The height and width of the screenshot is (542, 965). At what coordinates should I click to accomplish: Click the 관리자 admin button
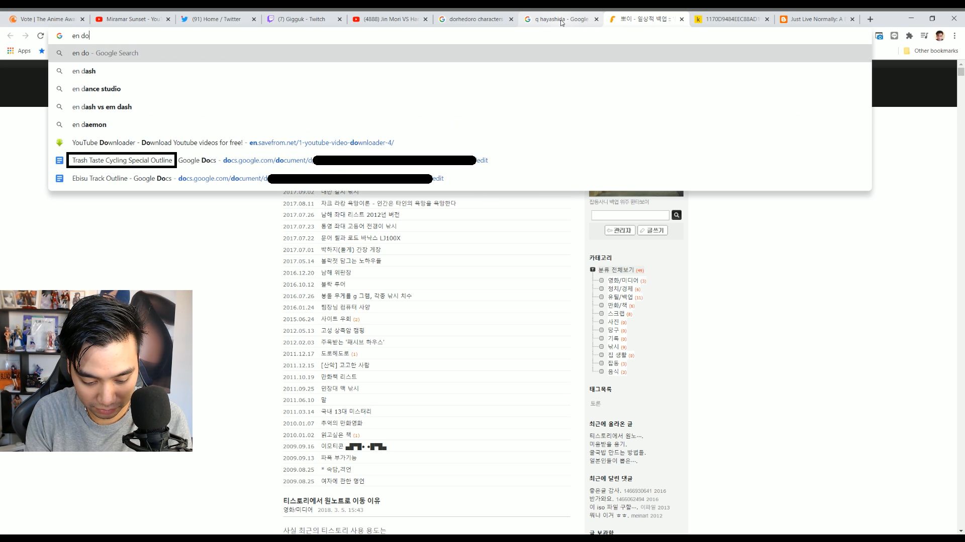620,230
